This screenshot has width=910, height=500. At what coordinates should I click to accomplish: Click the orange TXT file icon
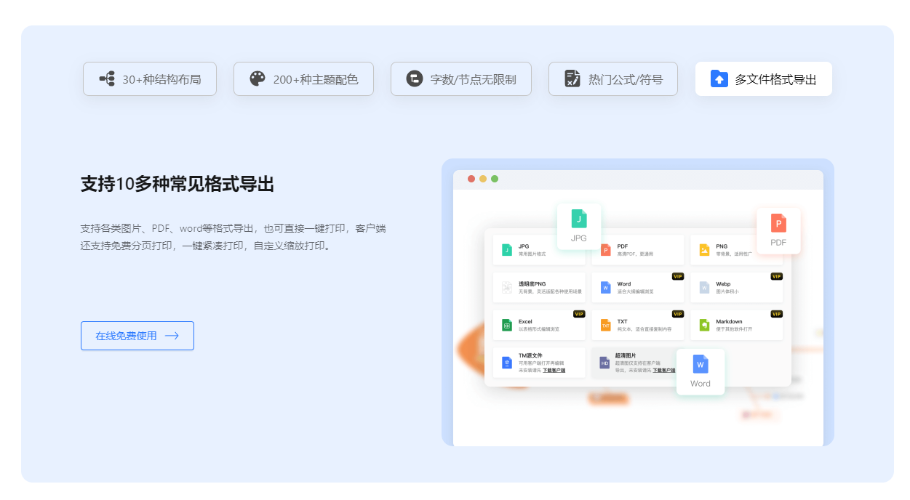(605, 325)
